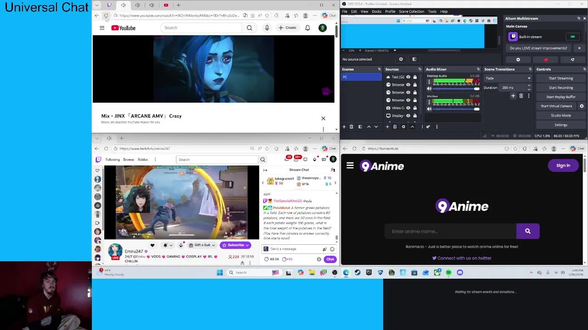Dismiss the stream improvements prompt
588x330 pixels.
click(579, 48)
